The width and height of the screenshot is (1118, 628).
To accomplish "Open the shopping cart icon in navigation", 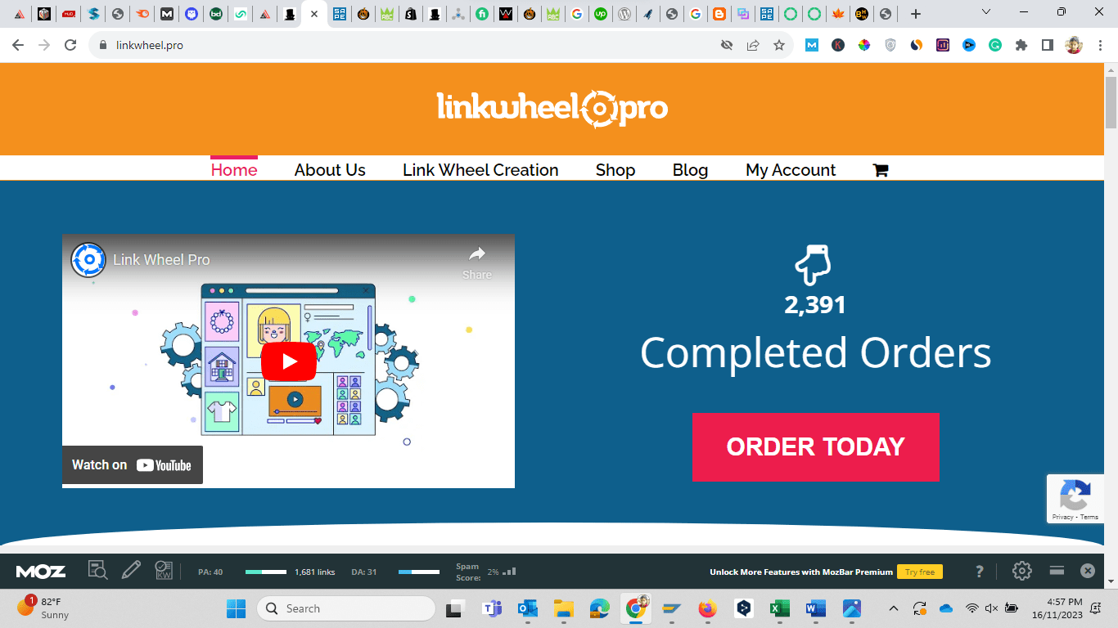I will coord(881,170).
